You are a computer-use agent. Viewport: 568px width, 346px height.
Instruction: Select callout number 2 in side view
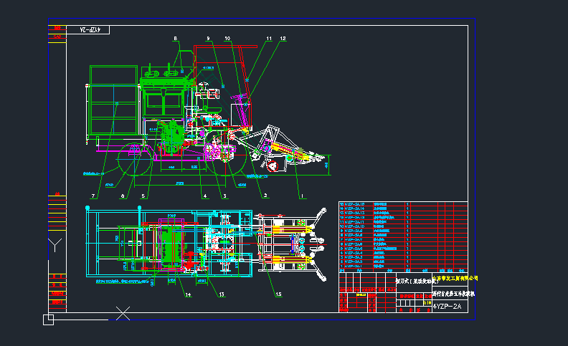[x=265, y=196]
